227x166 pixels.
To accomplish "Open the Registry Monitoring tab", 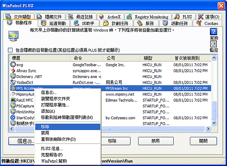I will (148, 17).
